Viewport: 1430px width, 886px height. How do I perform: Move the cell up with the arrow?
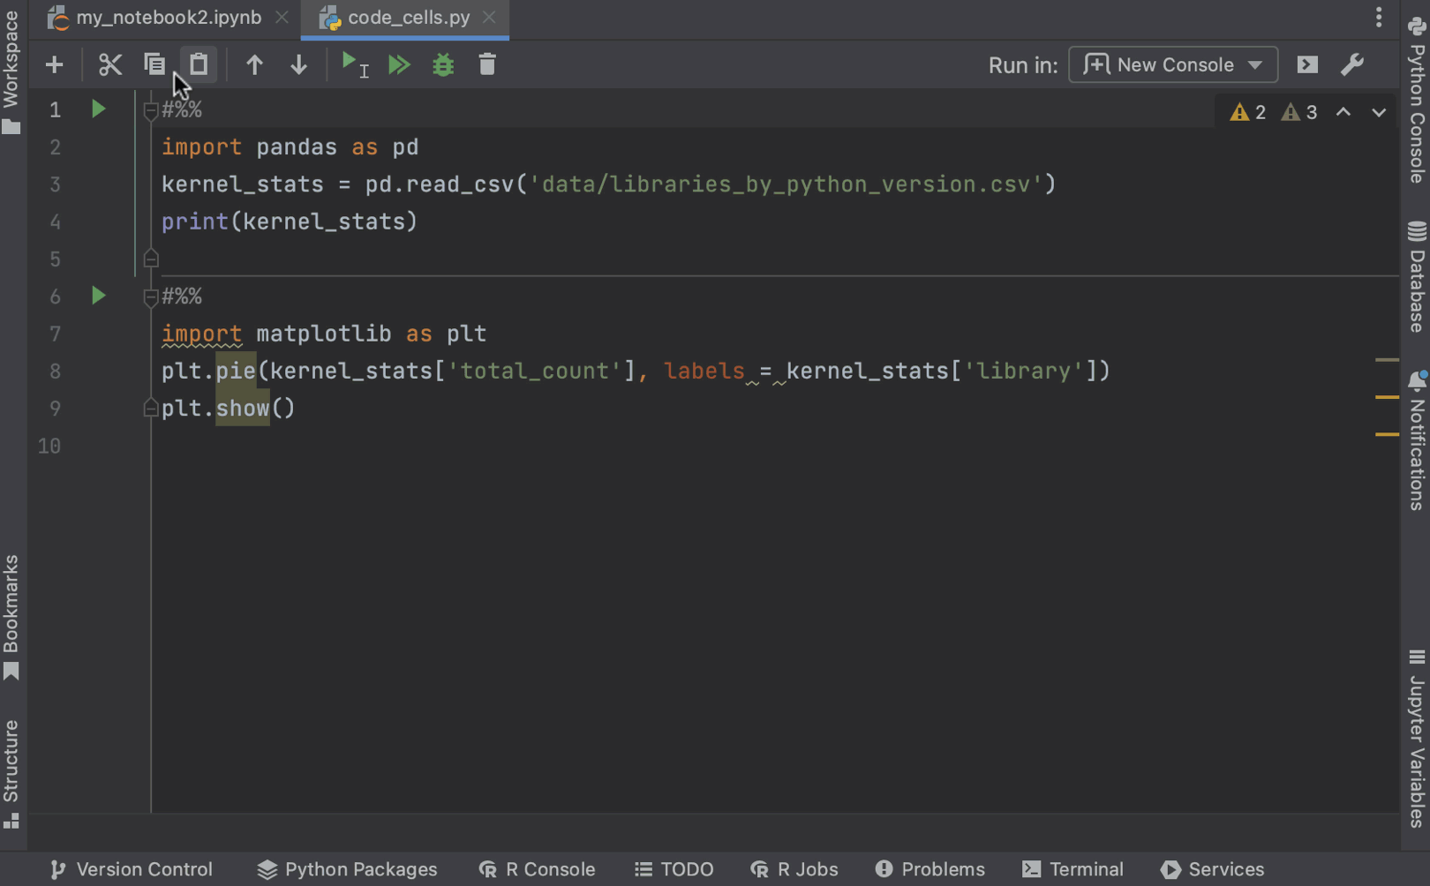tap(254, 65)
